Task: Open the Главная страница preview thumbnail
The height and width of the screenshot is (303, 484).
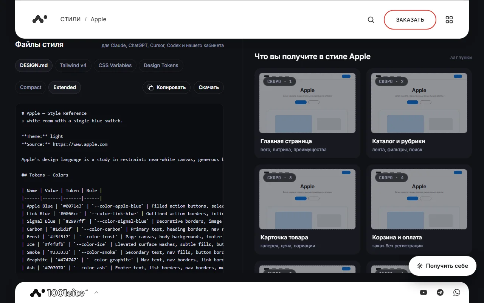Action: (307, 103)
